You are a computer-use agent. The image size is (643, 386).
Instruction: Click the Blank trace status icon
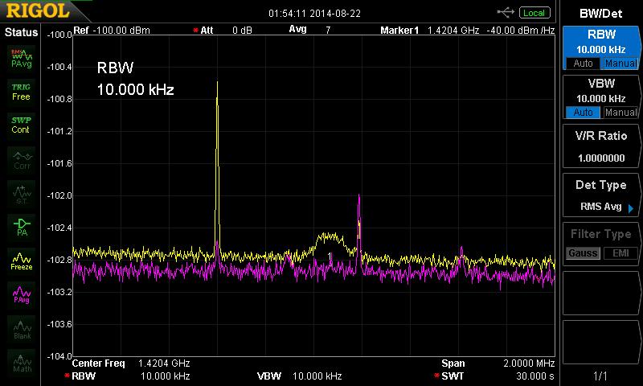tap(21, 330)
